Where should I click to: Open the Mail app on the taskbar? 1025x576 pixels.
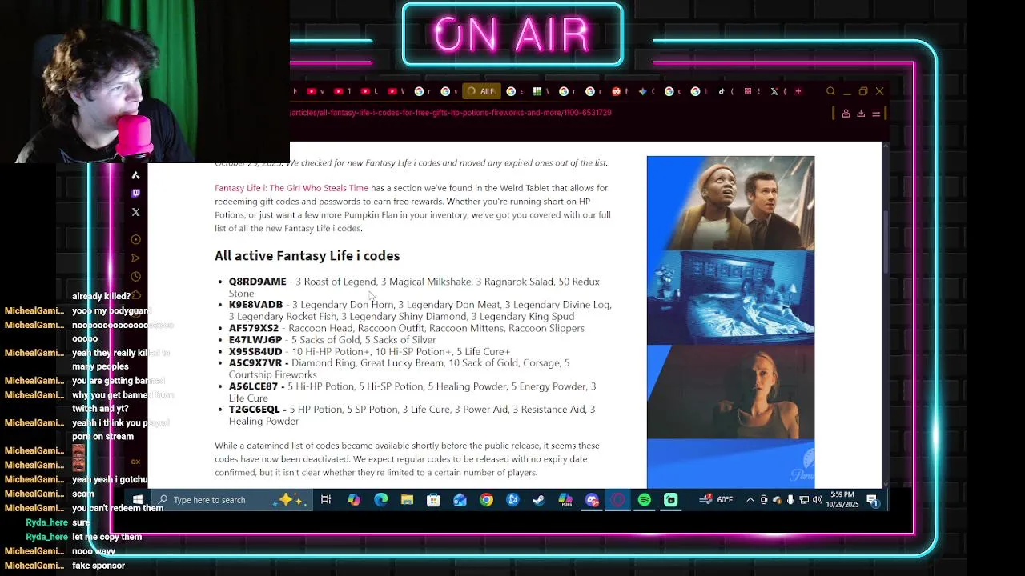click(460, 500)
